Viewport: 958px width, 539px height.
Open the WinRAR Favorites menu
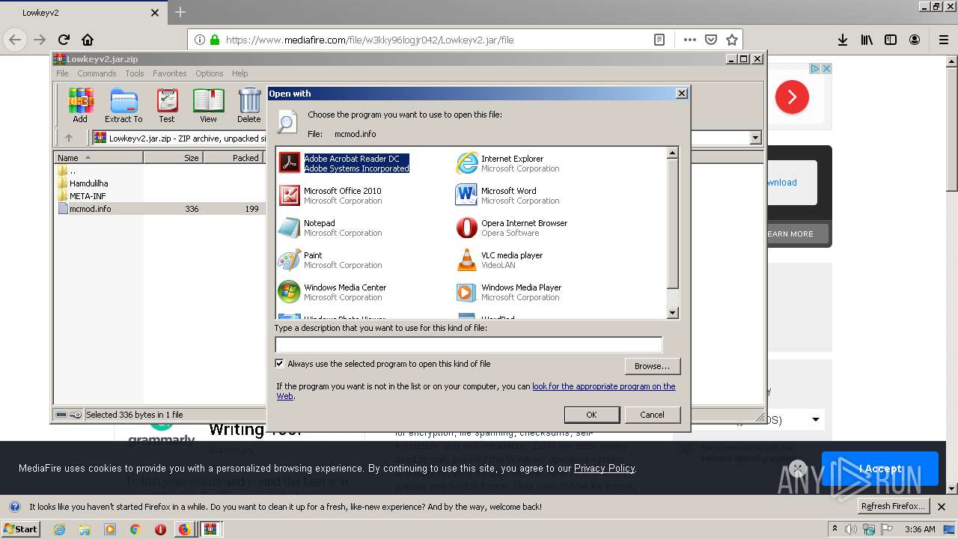click(x=170, y=73)
